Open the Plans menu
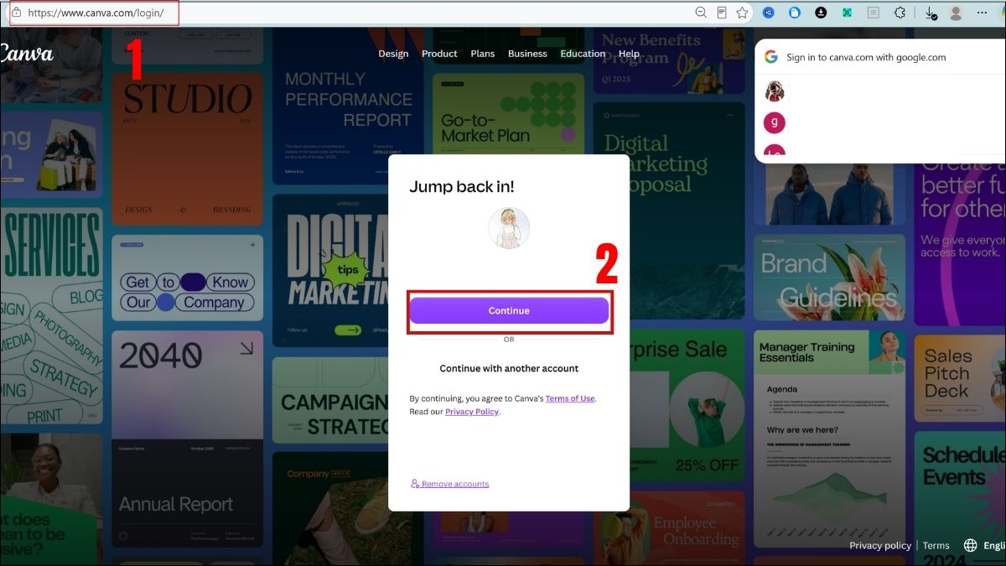Screen dimensions: 1006x566 click(x=483, y=54)
